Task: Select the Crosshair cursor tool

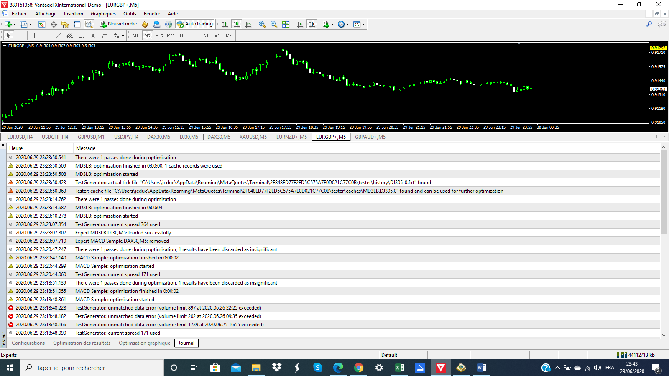Action: coord(20,36)
